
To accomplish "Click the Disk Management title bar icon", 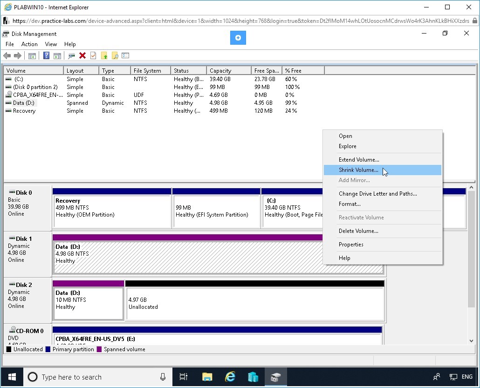I will coord(6,34).
